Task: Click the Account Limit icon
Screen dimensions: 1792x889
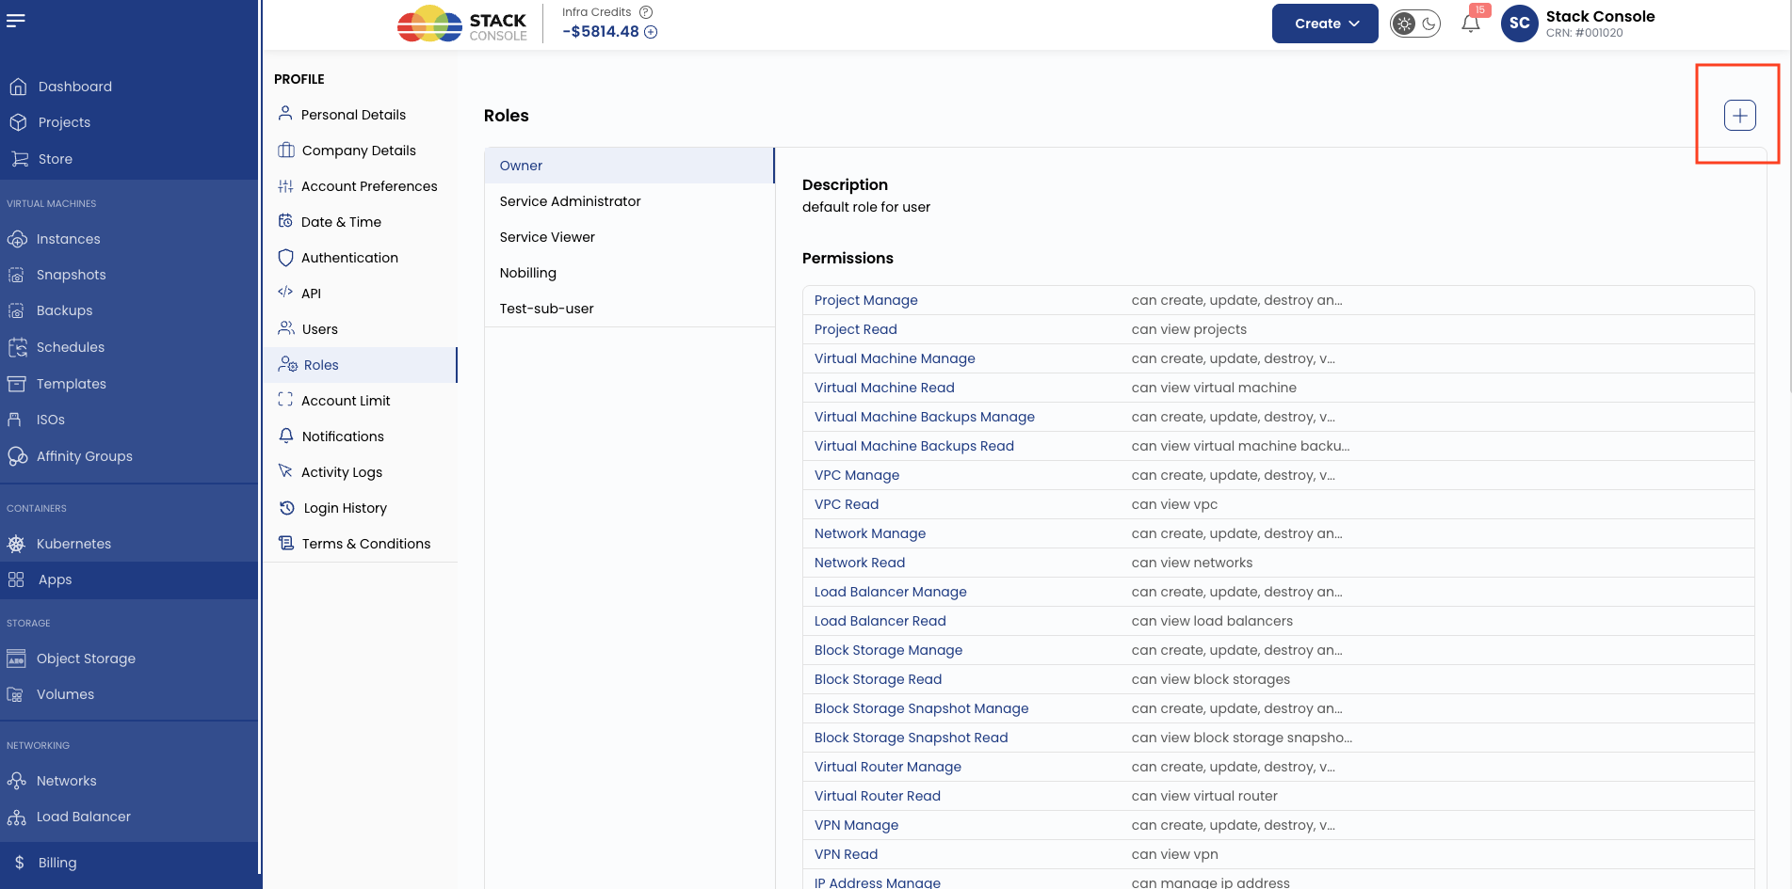Action: point(285,400)
